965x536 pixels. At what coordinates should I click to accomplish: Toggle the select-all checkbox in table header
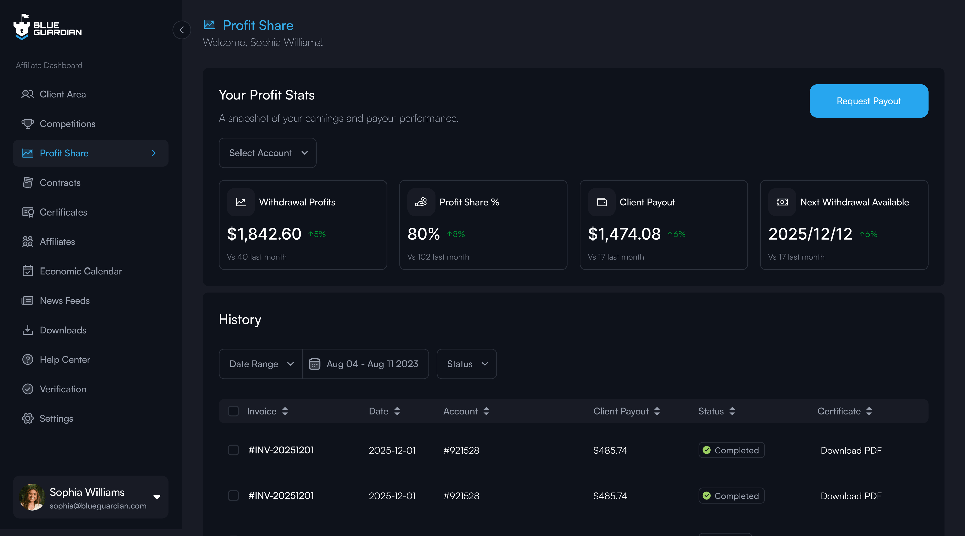(233, 411)
